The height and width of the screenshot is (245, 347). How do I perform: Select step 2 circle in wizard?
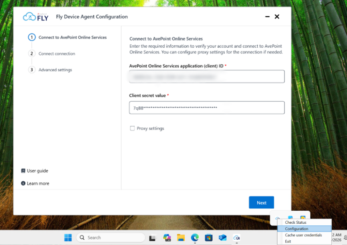point(32,53)
